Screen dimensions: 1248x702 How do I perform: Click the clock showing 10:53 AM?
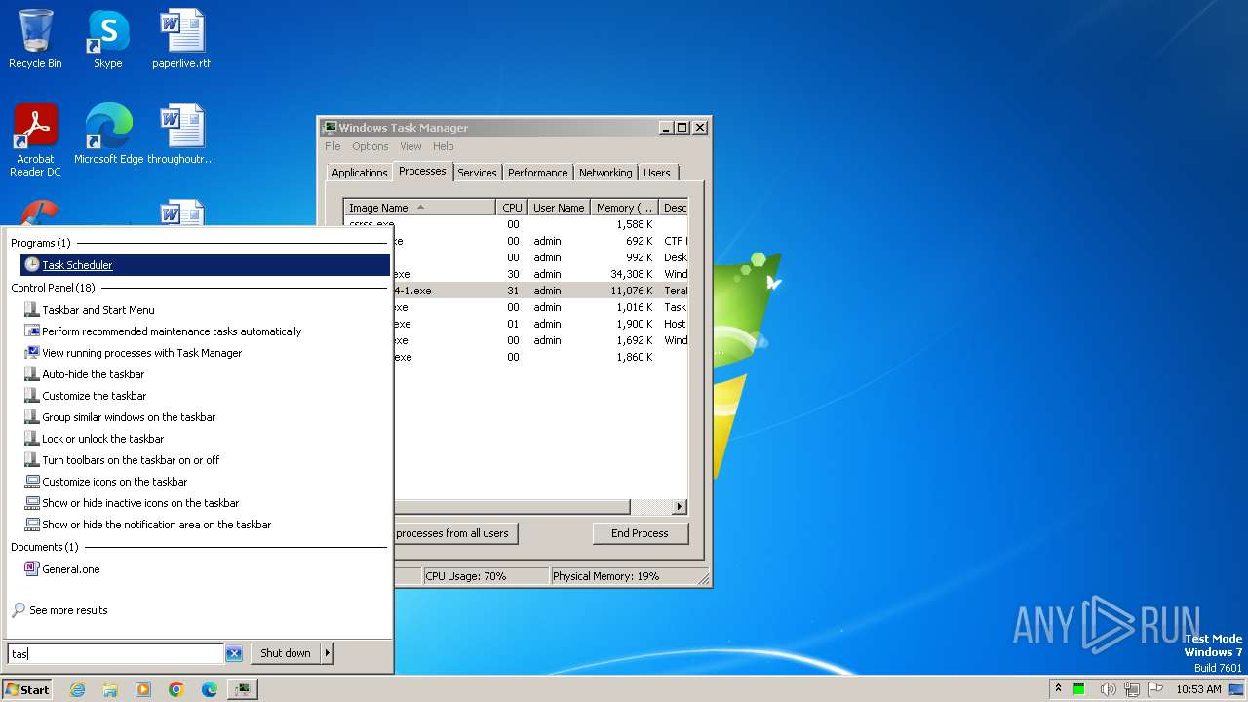point(1198,689)
